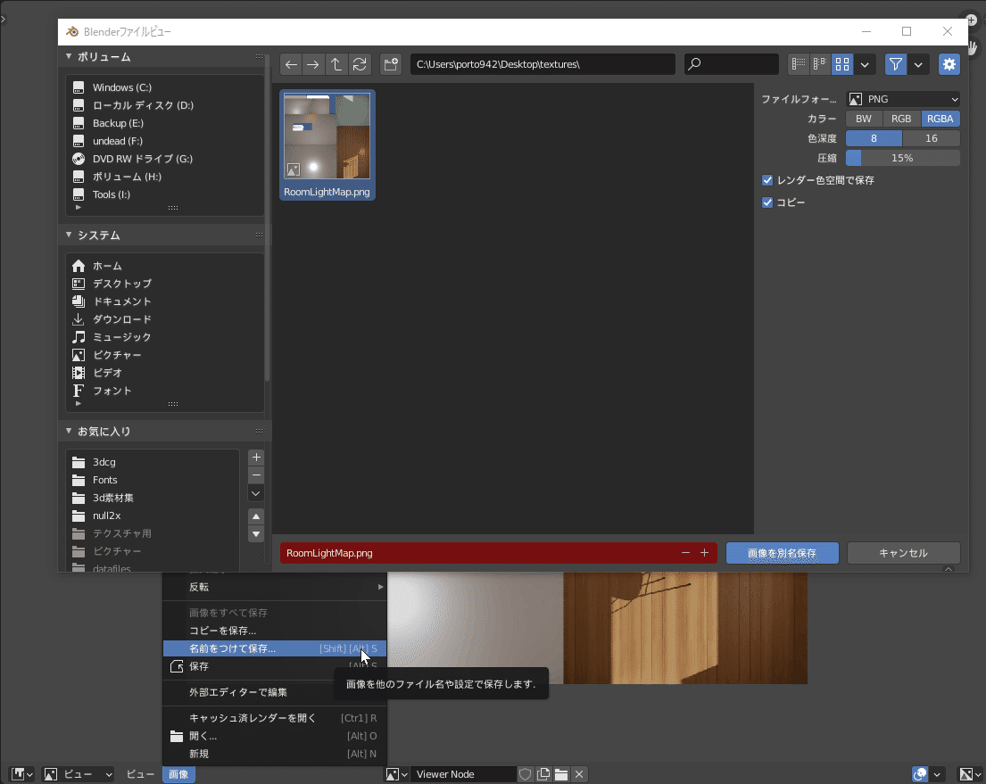Adjust the 15% compression slider

(x=903, y=158)
